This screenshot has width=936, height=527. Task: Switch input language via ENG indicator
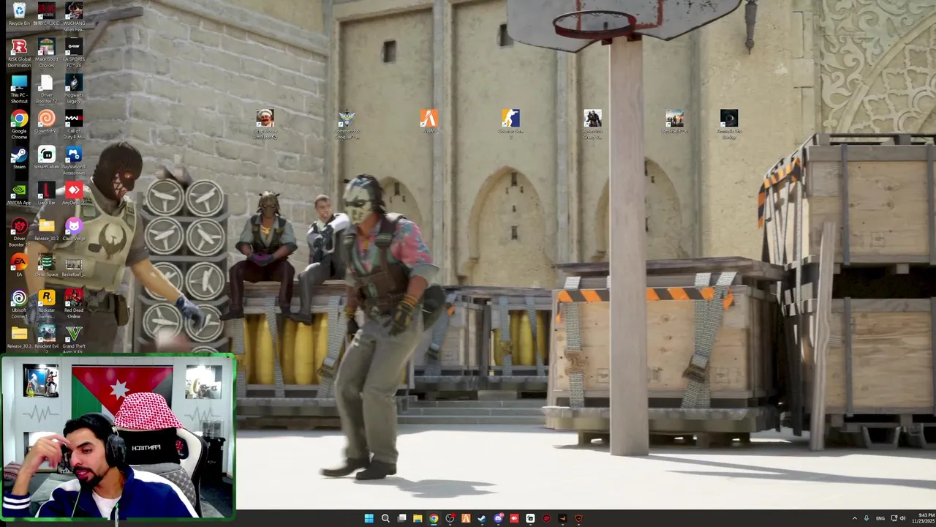click(x=880, y=518)
